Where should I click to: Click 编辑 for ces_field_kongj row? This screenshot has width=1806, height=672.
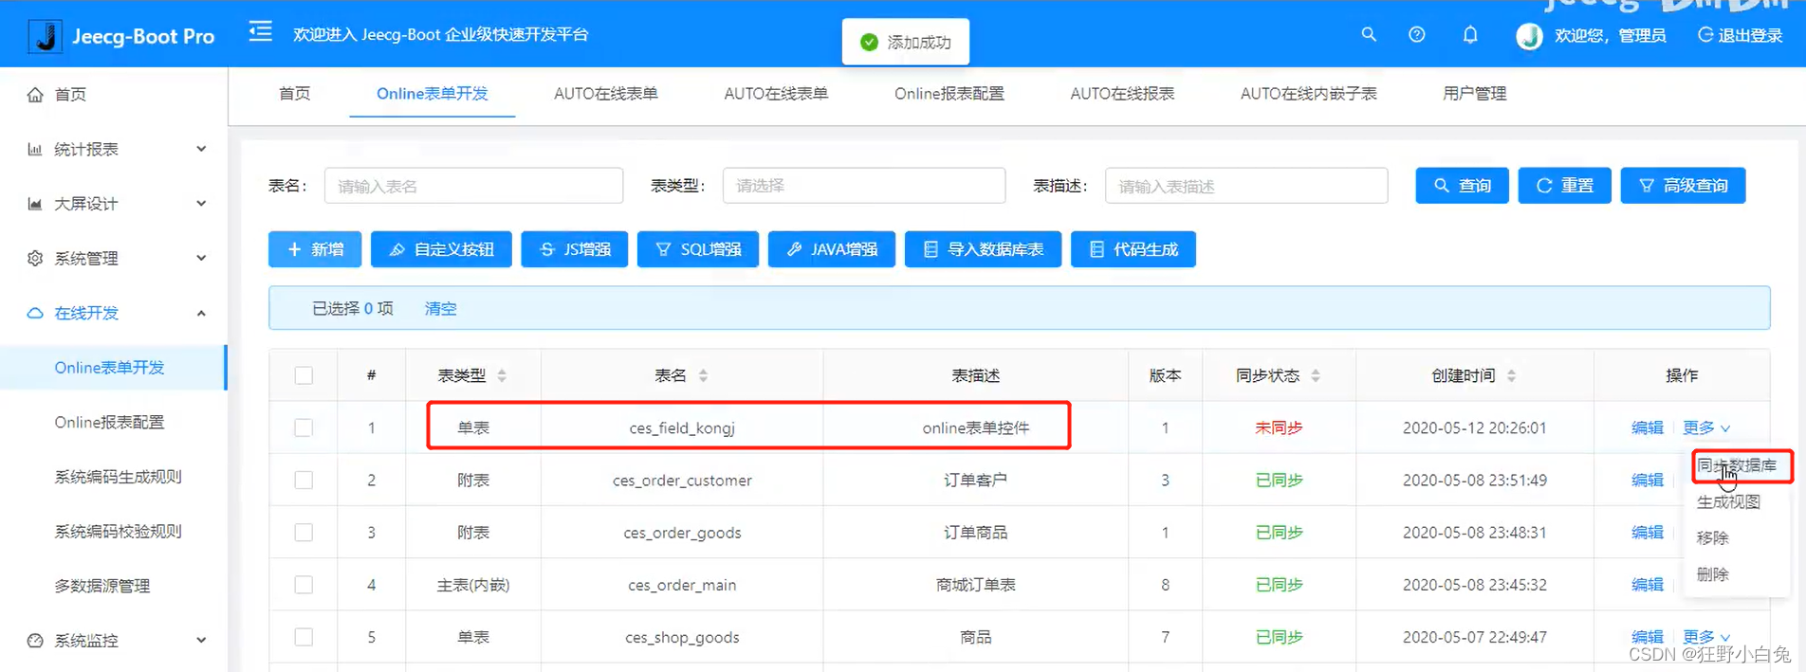click(x=1648, y=427)
